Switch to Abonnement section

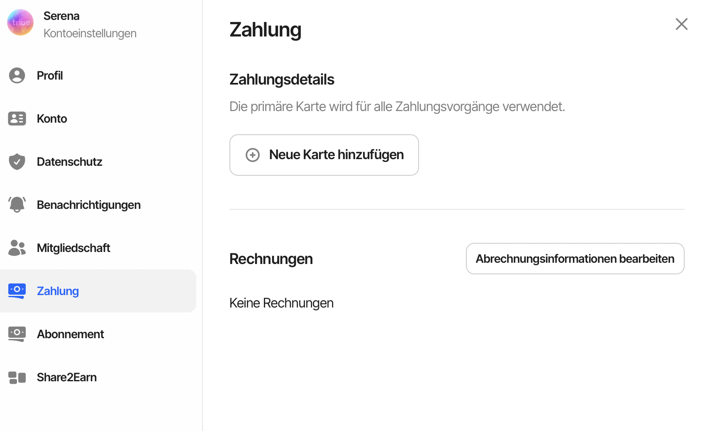[x=71, y=334]
